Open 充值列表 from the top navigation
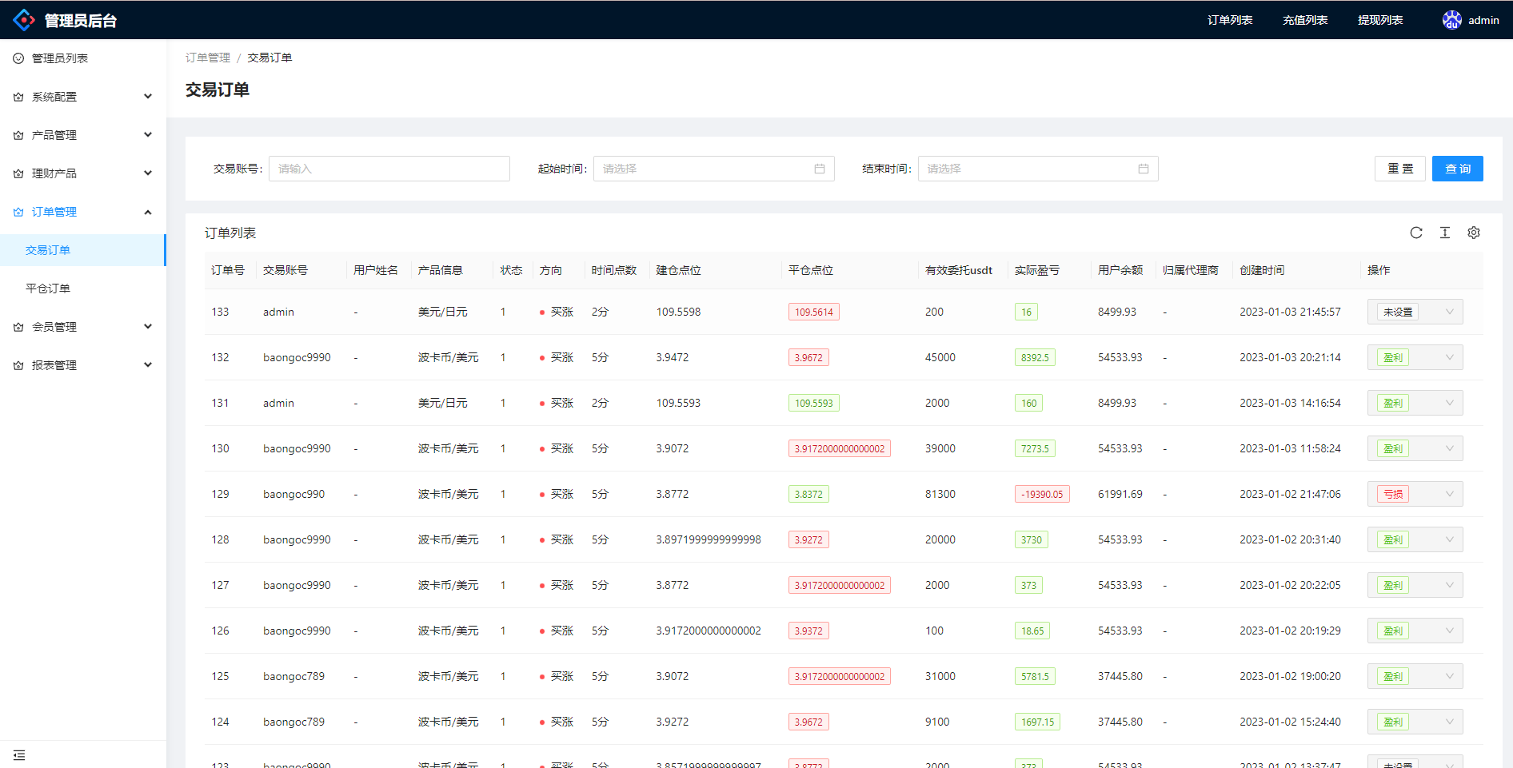1513x768 pixels. tap(1304, 19)
